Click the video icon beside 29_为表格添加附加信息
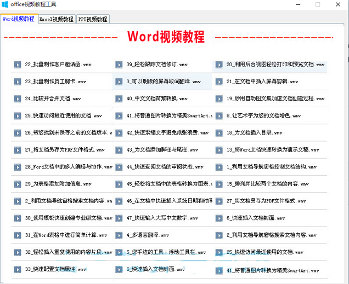 coord(18,184)
